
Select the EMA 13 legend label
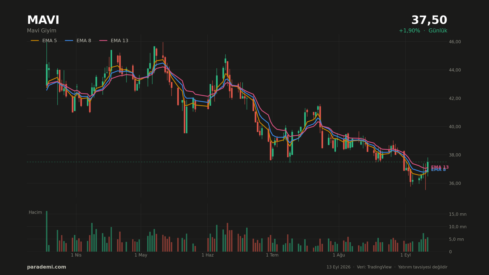point(119,41)
